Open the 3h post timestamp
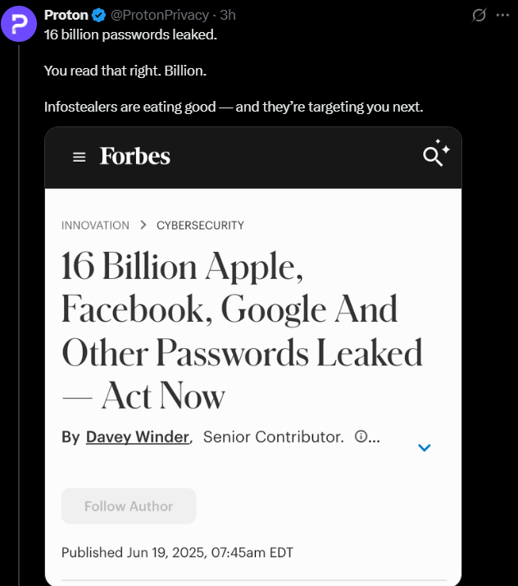This screenshot has width=518, height=586. 228,15
